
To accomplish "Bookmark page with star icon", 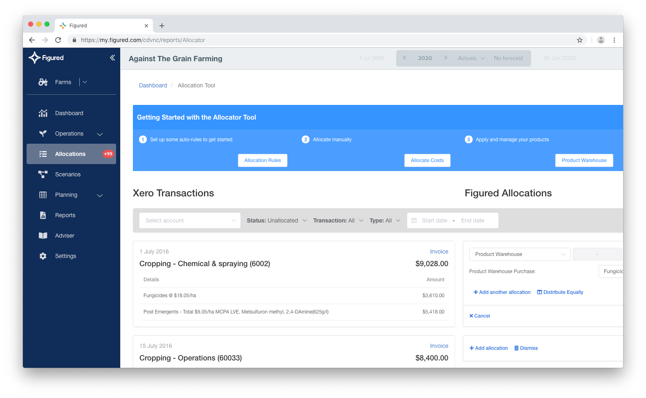I will coord(580,40).
